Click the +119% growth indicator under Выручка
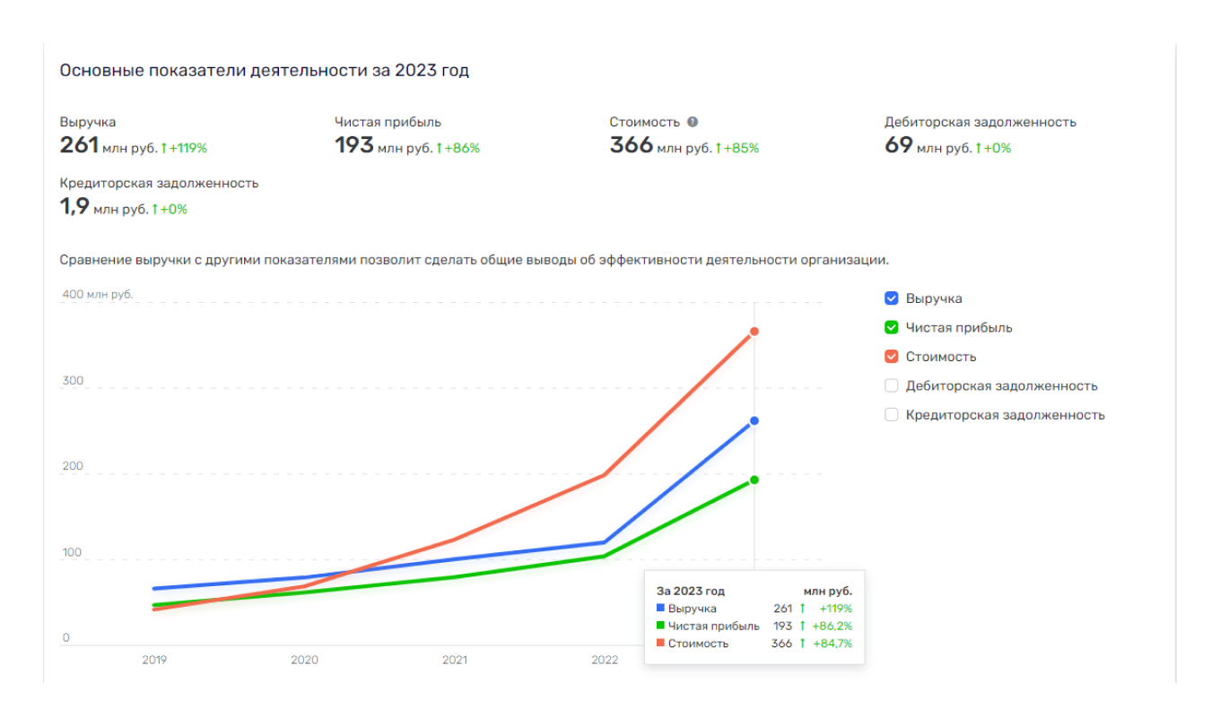This screenshot has width=1220, height=726. [x=184, y=148]
